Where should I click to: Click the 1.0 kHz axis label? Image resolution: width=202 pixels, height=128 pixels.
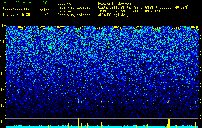pos(3,58)
